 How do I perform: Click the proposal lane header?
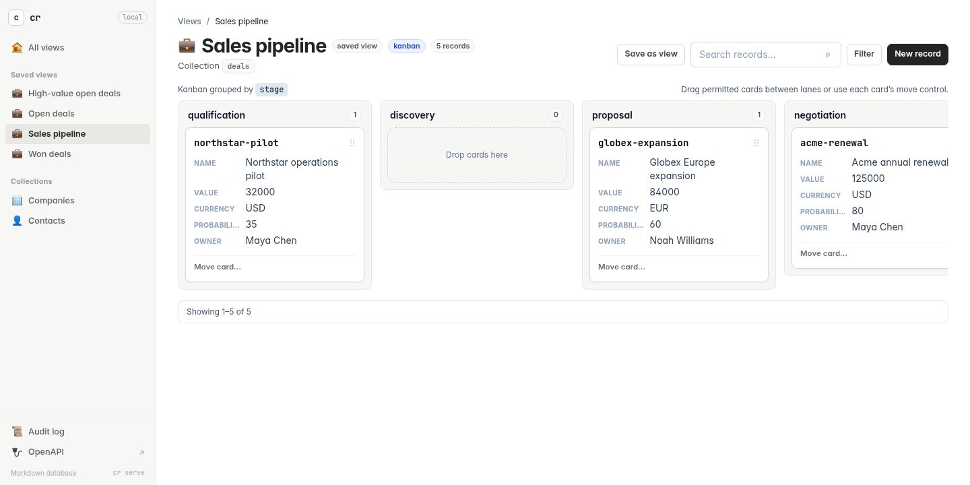(612, 115)
